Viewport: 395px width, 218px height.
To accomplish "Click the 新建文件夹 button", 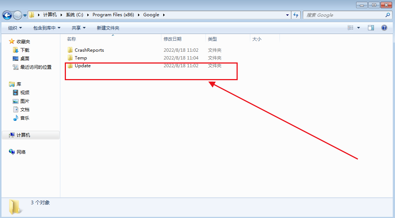I will [108, 28].
